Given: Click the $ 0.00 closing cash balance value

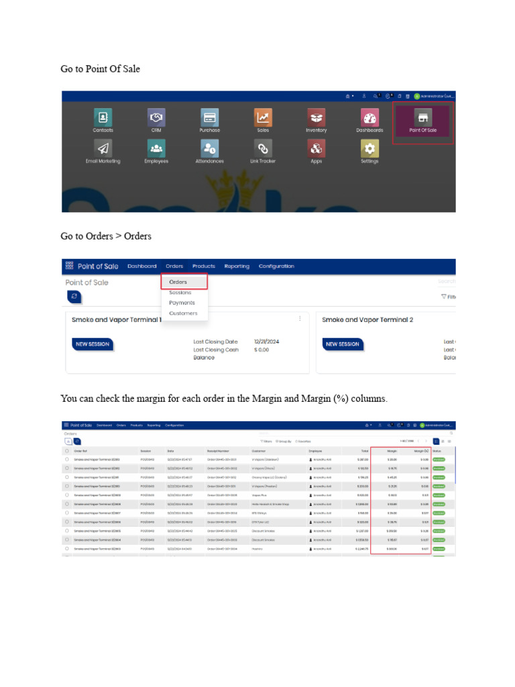Looking at the screenshot, I should point(262,350).
